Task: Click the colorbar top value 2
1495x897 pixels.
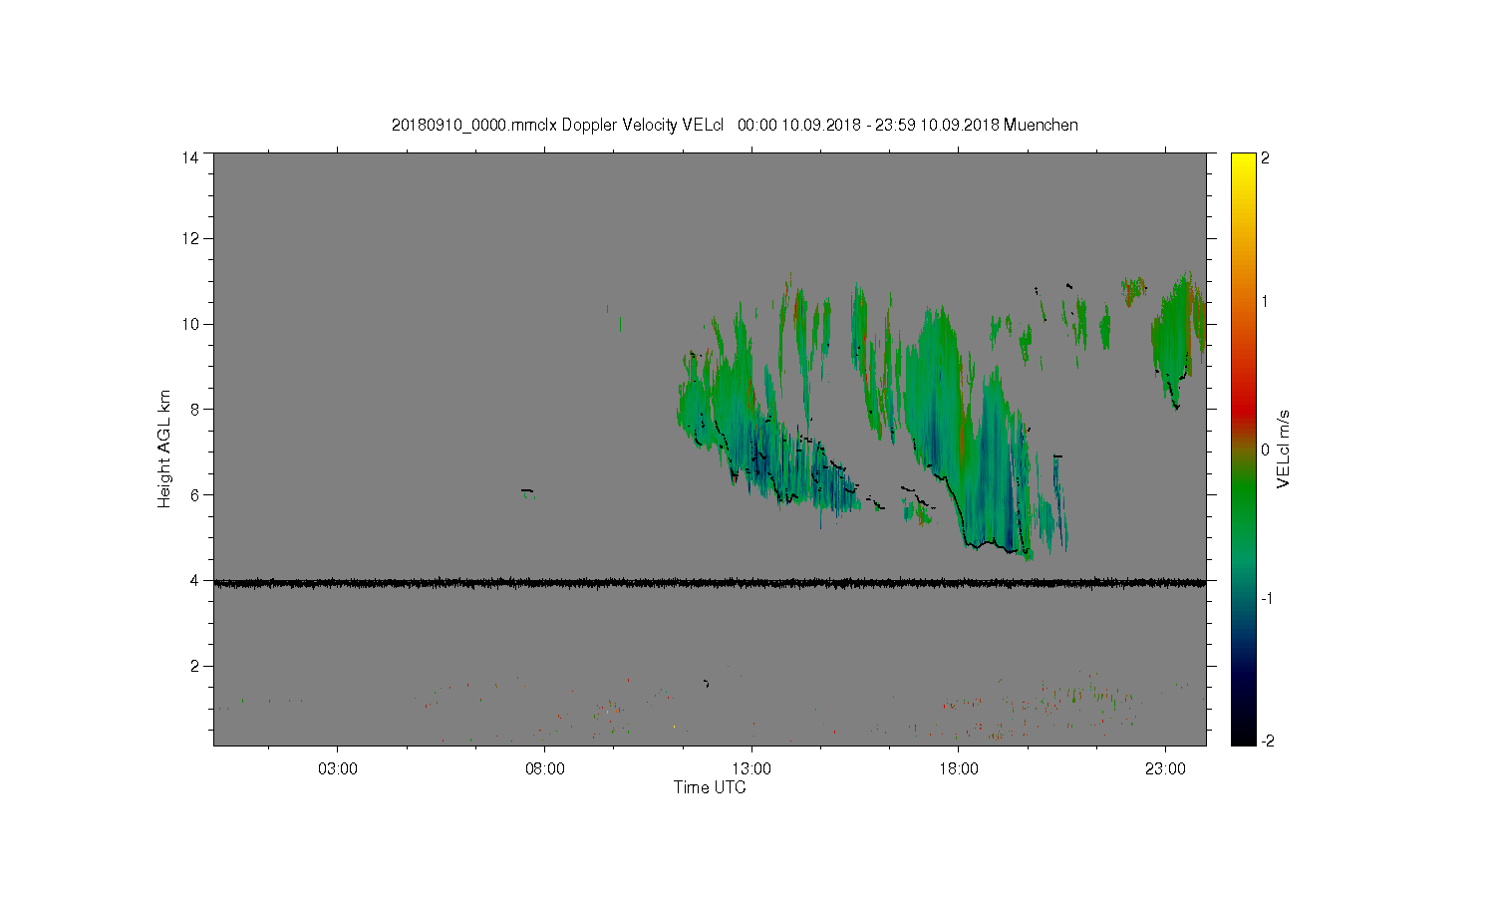Action: (x=1265, y=157)
